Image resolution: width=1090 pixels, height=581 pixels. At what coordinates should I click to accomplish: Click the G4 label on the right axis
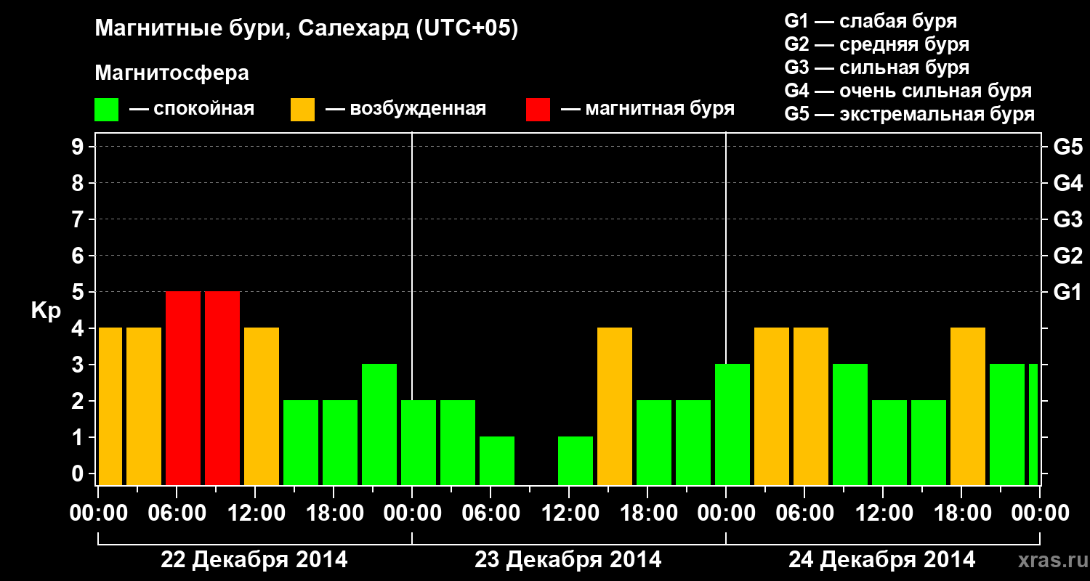(1067, 183)
